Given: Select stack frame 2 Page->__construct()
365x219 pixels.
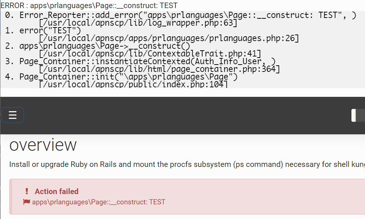Looking at the screenshot, I should [x=105, y=46].
